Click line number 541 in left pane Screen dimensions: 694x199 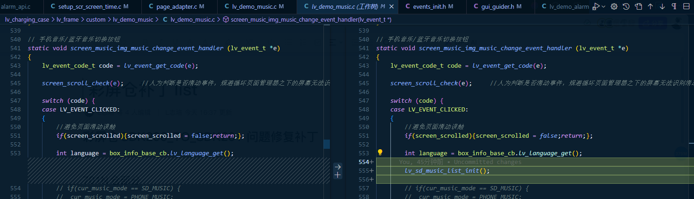[x=15, y=48]
